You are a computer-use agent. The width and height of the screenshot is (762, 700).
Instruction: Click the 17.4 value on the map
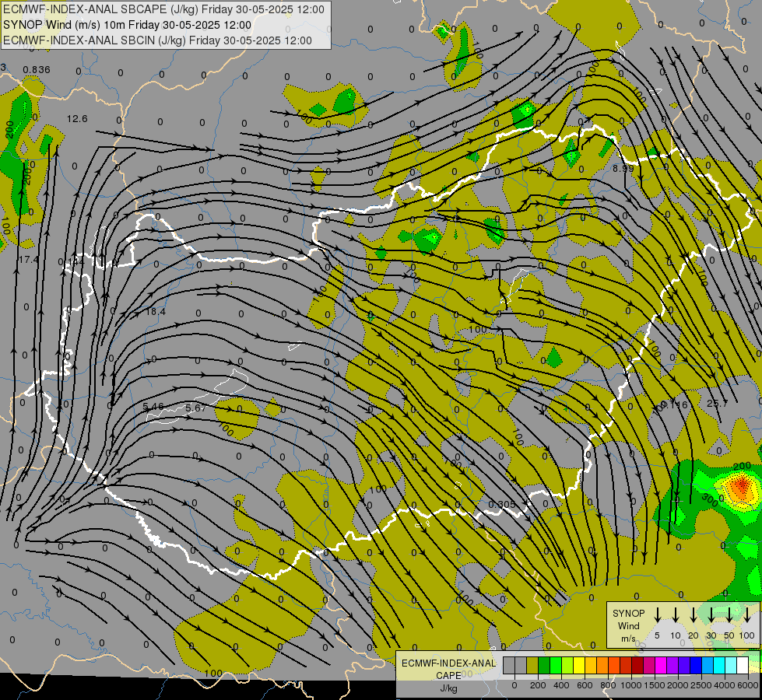point(28,260)
